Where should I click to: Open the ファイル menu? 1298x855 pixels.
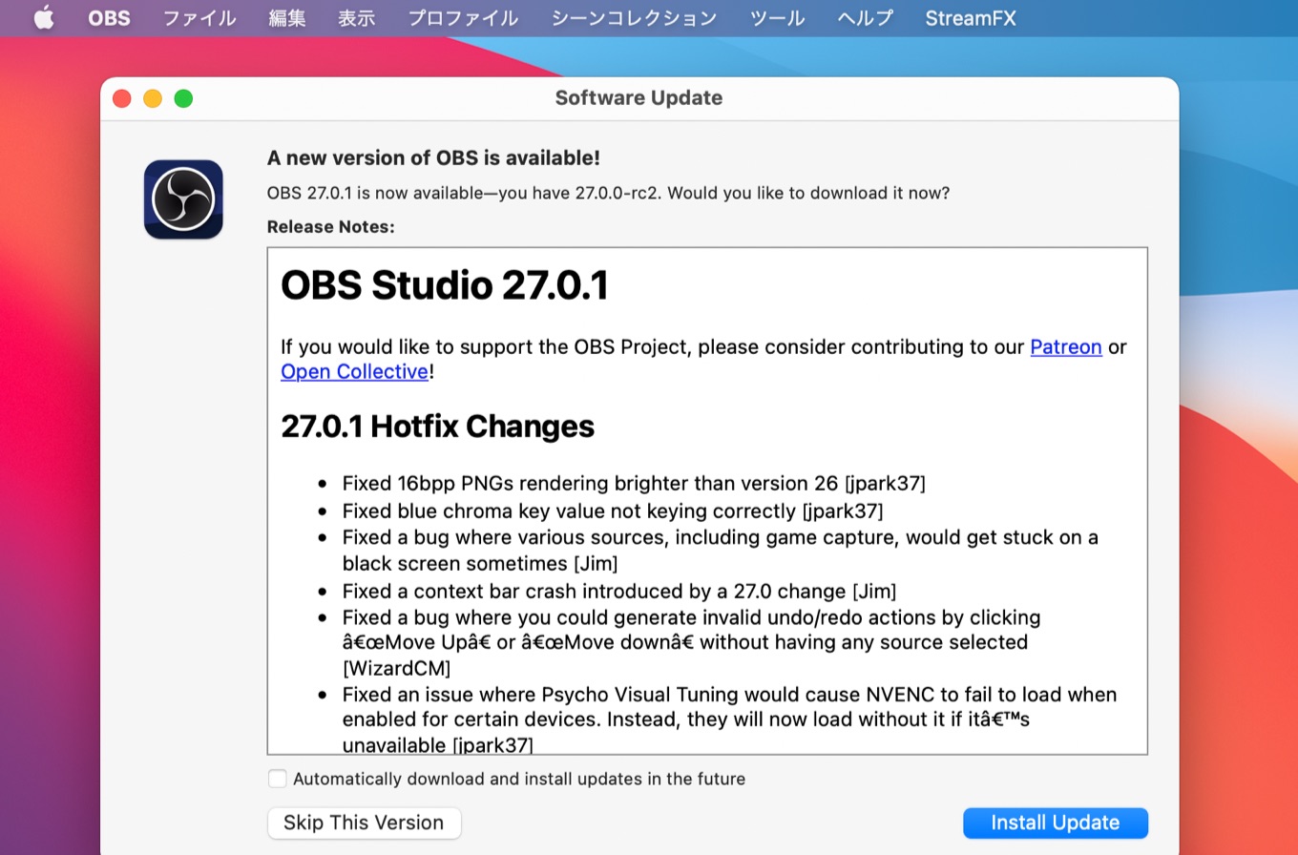199,18
